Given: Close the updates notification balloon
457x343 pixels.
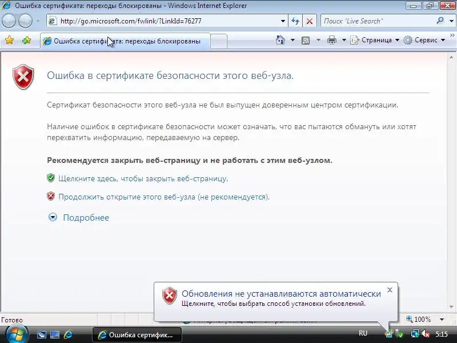Looking at the screenshot, I should (390, 290).
